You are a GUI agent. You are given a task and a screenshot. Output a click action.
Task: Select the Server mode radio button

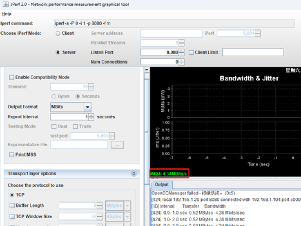click(x=58, y=52)
